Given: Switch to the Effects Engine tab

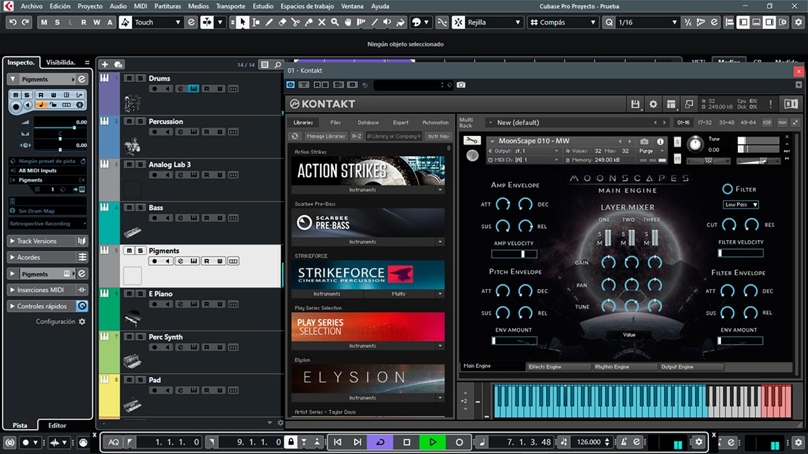Looking at the screenshot, I should (x=559, y=367).
